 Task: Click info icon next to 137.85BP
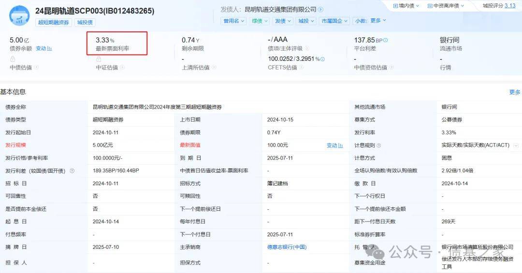tap(386, 40)
